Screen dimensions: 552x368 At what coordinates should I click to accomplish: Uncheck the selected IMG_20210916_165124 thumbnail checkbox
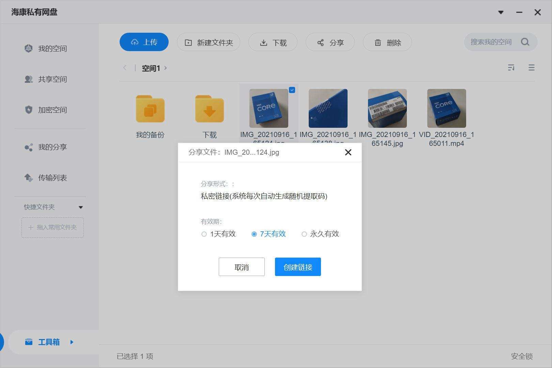[292, 90]
